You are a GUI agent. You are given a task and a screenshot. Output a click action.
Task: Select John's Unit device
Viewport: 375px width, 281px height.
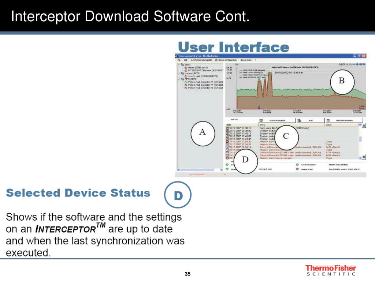coord(203,76)
